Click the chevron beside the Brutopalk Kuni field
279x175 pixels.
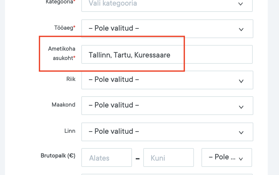[x=241, y=159]
